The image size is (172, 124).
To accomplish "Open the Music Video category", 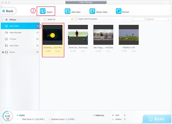I will coord(20,45).
